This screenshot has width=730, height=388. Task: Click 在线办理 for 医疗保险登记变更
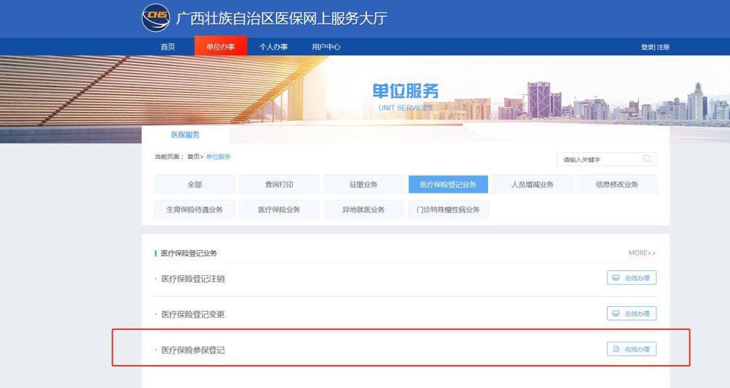pyautogui.click(x=632, y=314)
